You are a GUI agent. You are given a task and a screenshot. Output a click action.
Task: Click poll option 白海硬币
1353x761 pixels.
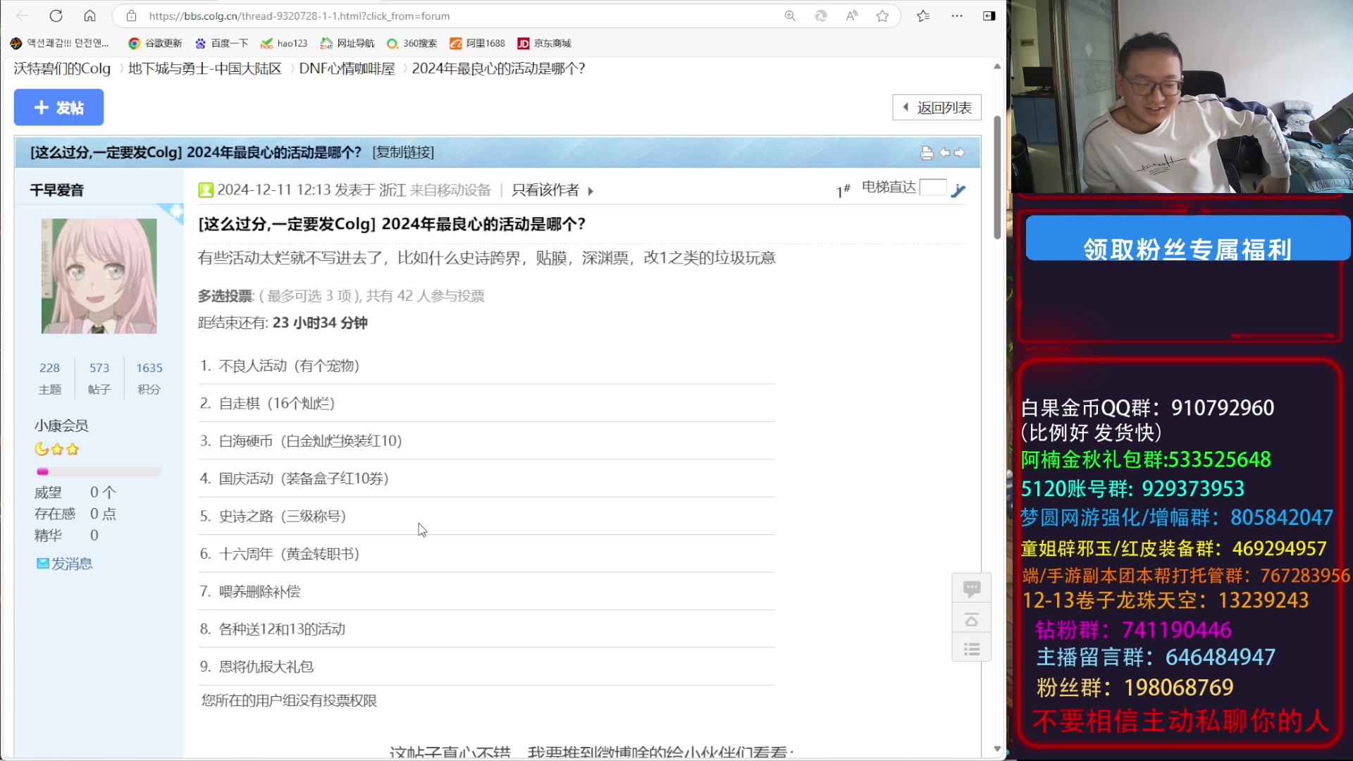(310, 441)
